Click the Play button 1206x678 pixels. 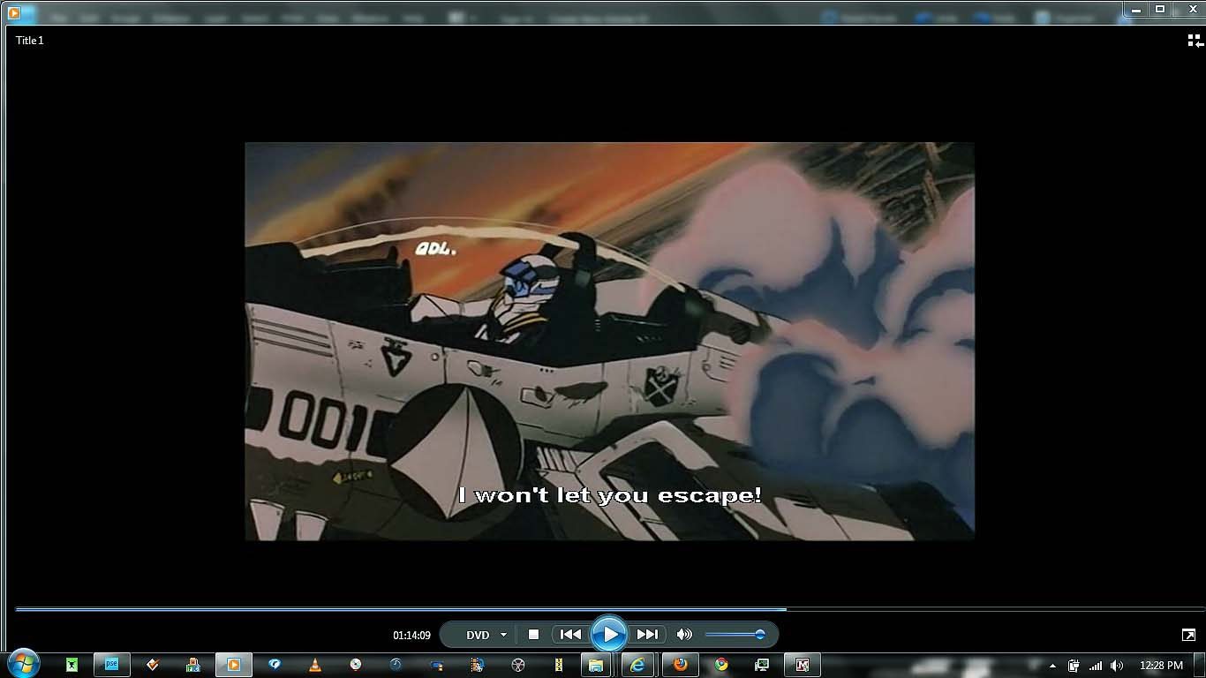point(608,634)
